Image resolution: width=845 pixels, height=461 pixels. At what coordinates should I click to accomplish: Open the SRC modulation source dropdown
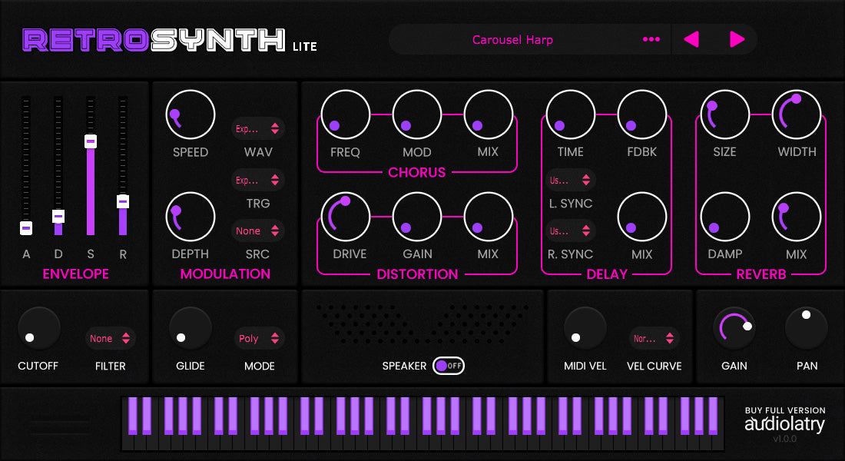pos(258,230)
